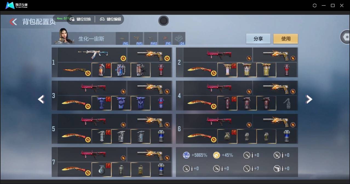Select blue grenade in loadout 3
Image resolution: width=350 pixels, height=184 pixels.
pos(101,103)
